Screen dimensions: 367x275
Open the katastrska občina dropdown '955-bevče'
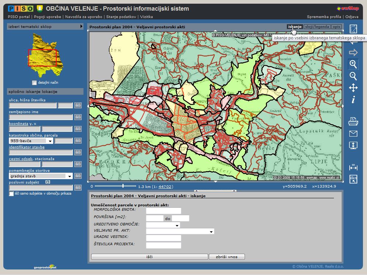click(x=50, y=141)
